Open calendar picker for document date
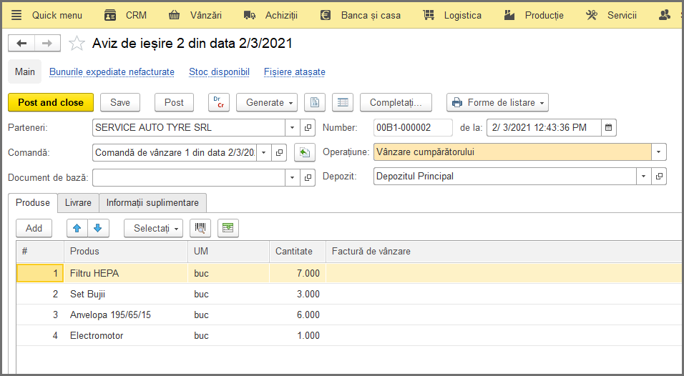 [609, 128]
